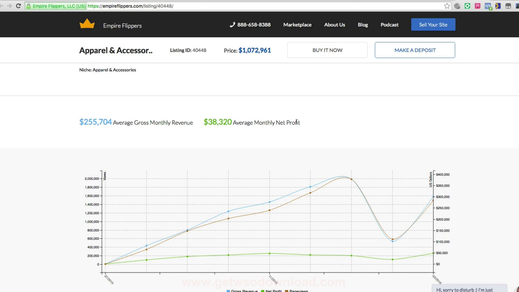Click the browser address bar URL
Screen dimensions: 519x292
(x=130, y=6)
